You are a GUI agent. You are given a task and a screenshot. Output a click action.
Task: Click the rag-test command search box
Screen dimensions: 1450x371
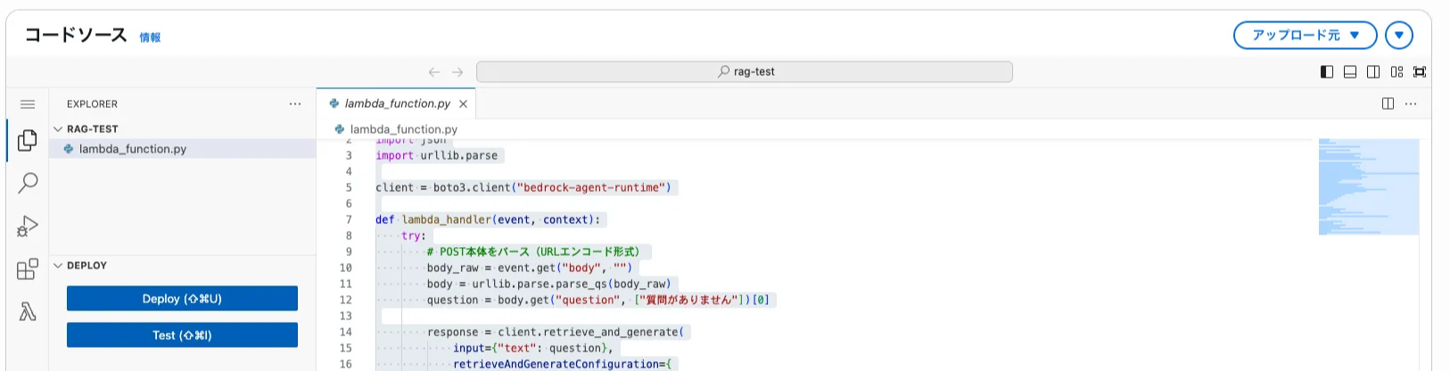[x=745, y=72]
